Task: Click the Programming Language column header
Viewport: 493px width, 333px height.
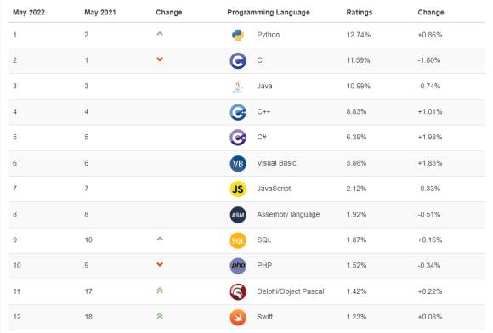Action: [x=269, y=12]
